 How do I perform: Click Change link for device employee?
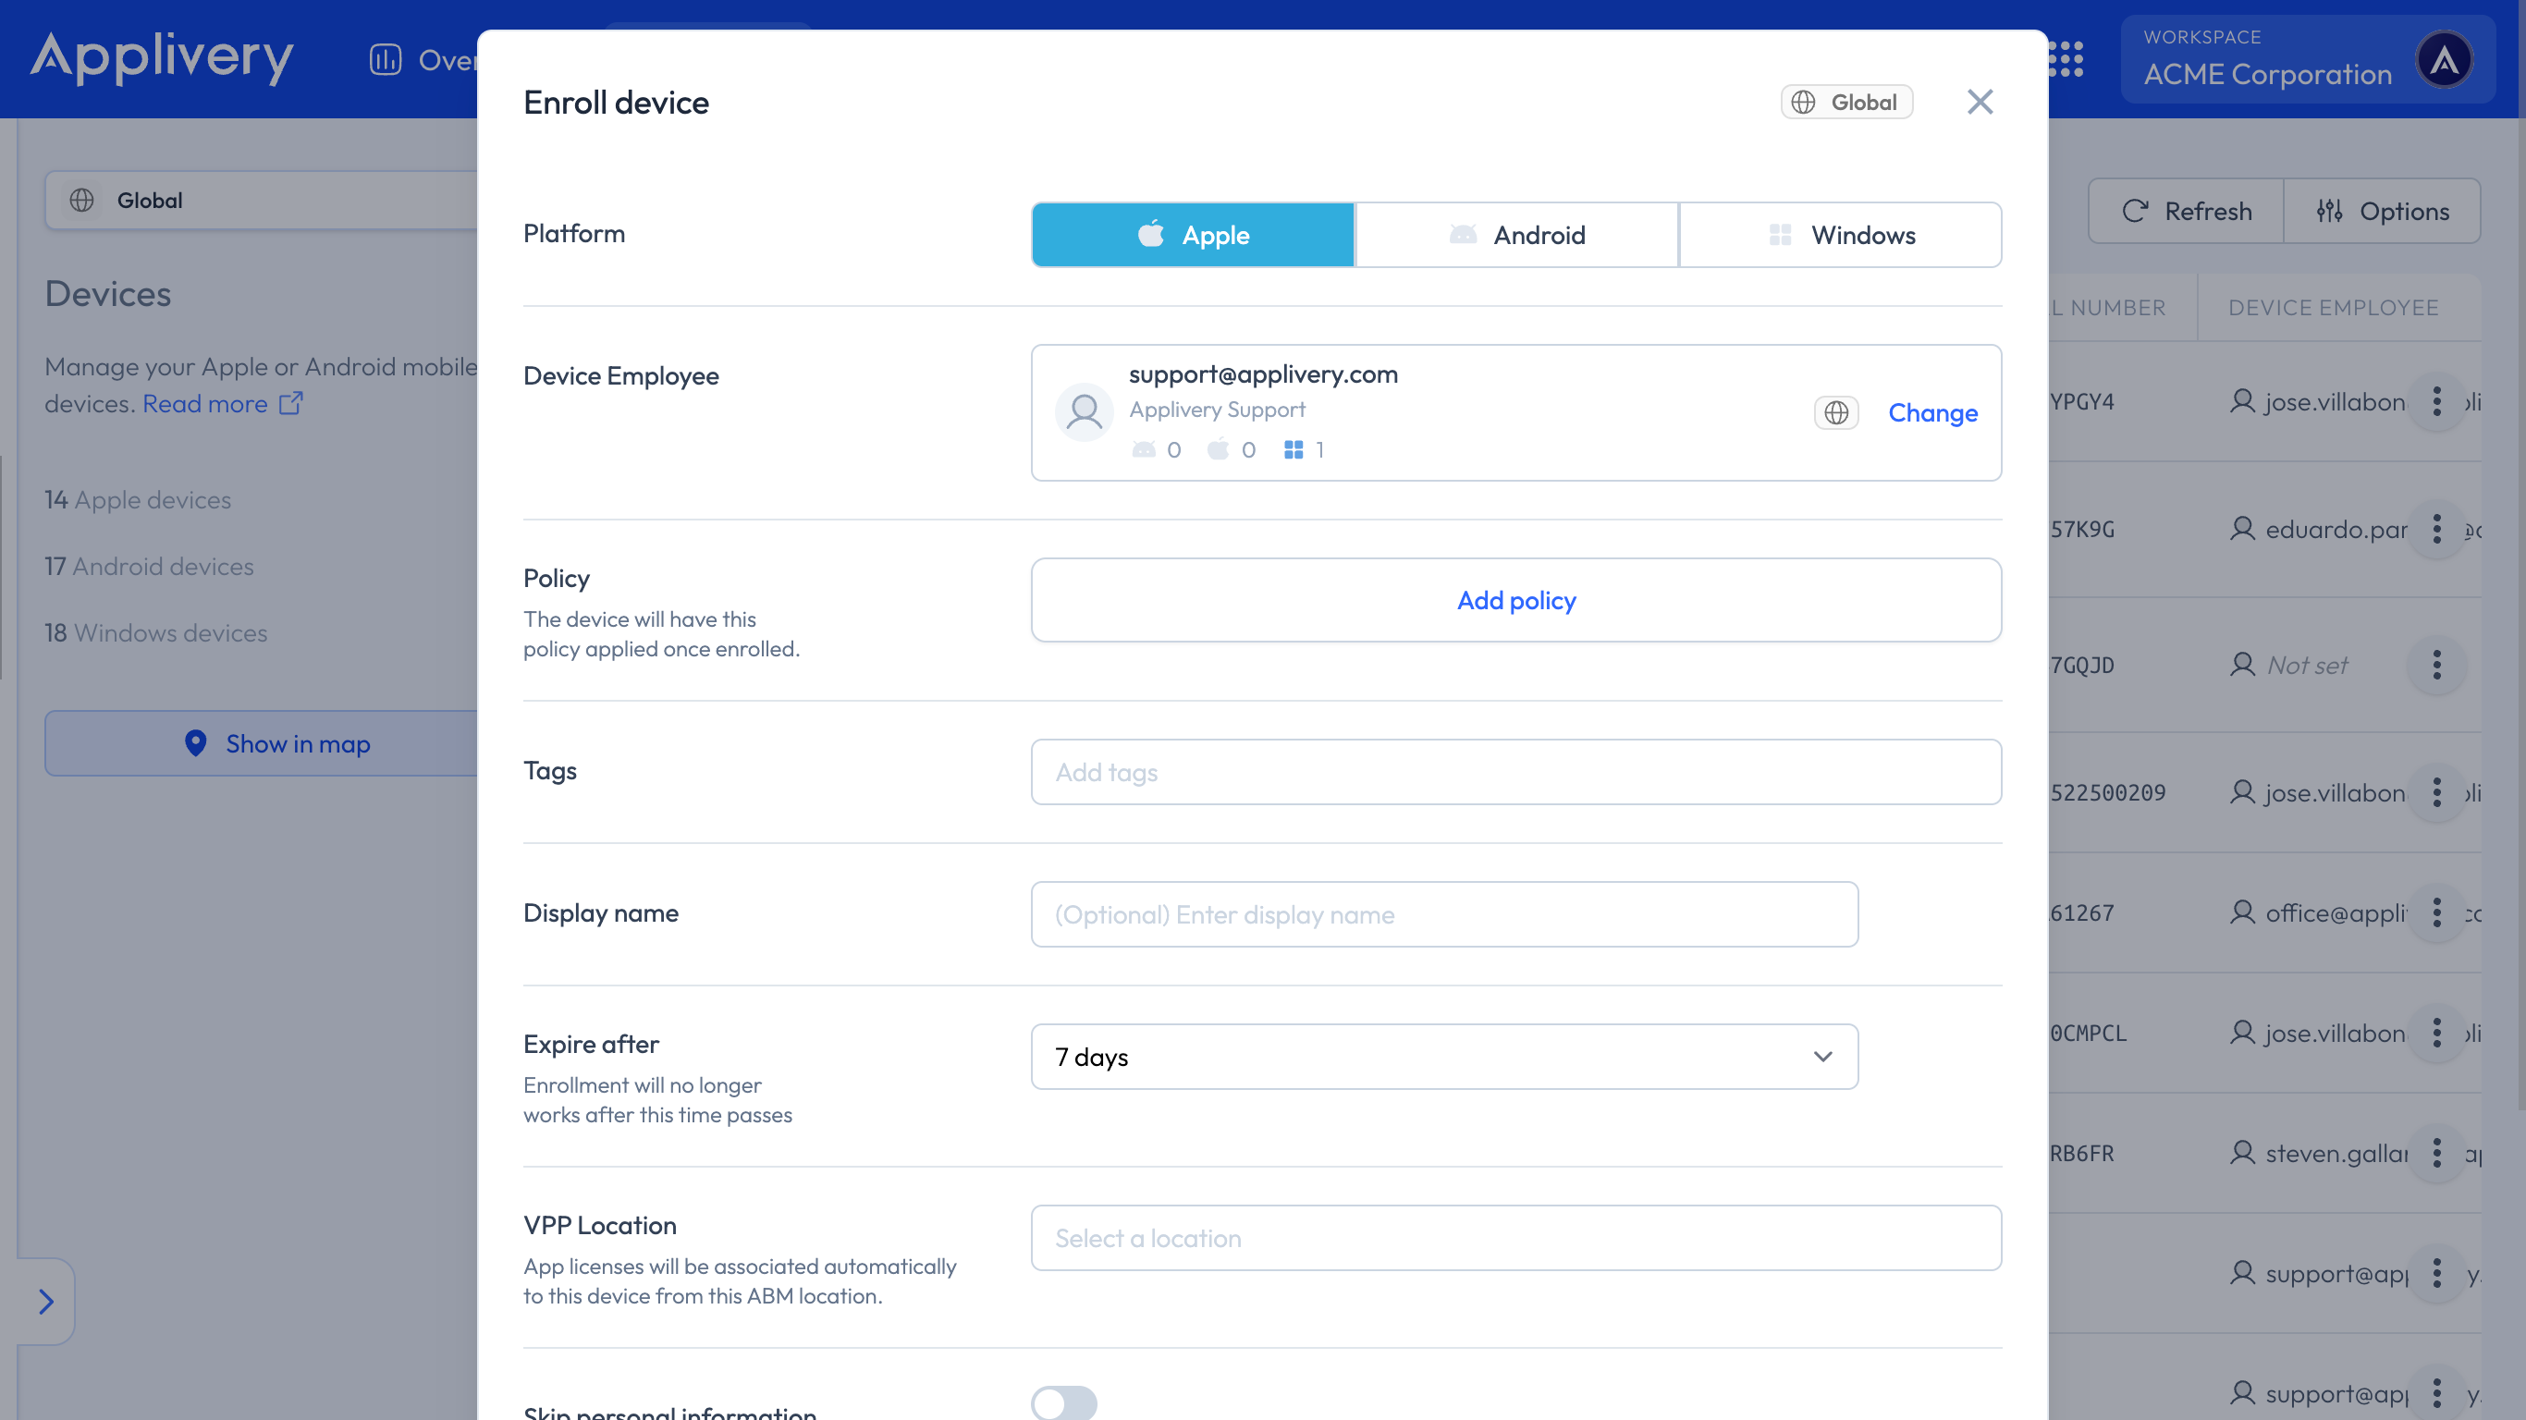1931,413
